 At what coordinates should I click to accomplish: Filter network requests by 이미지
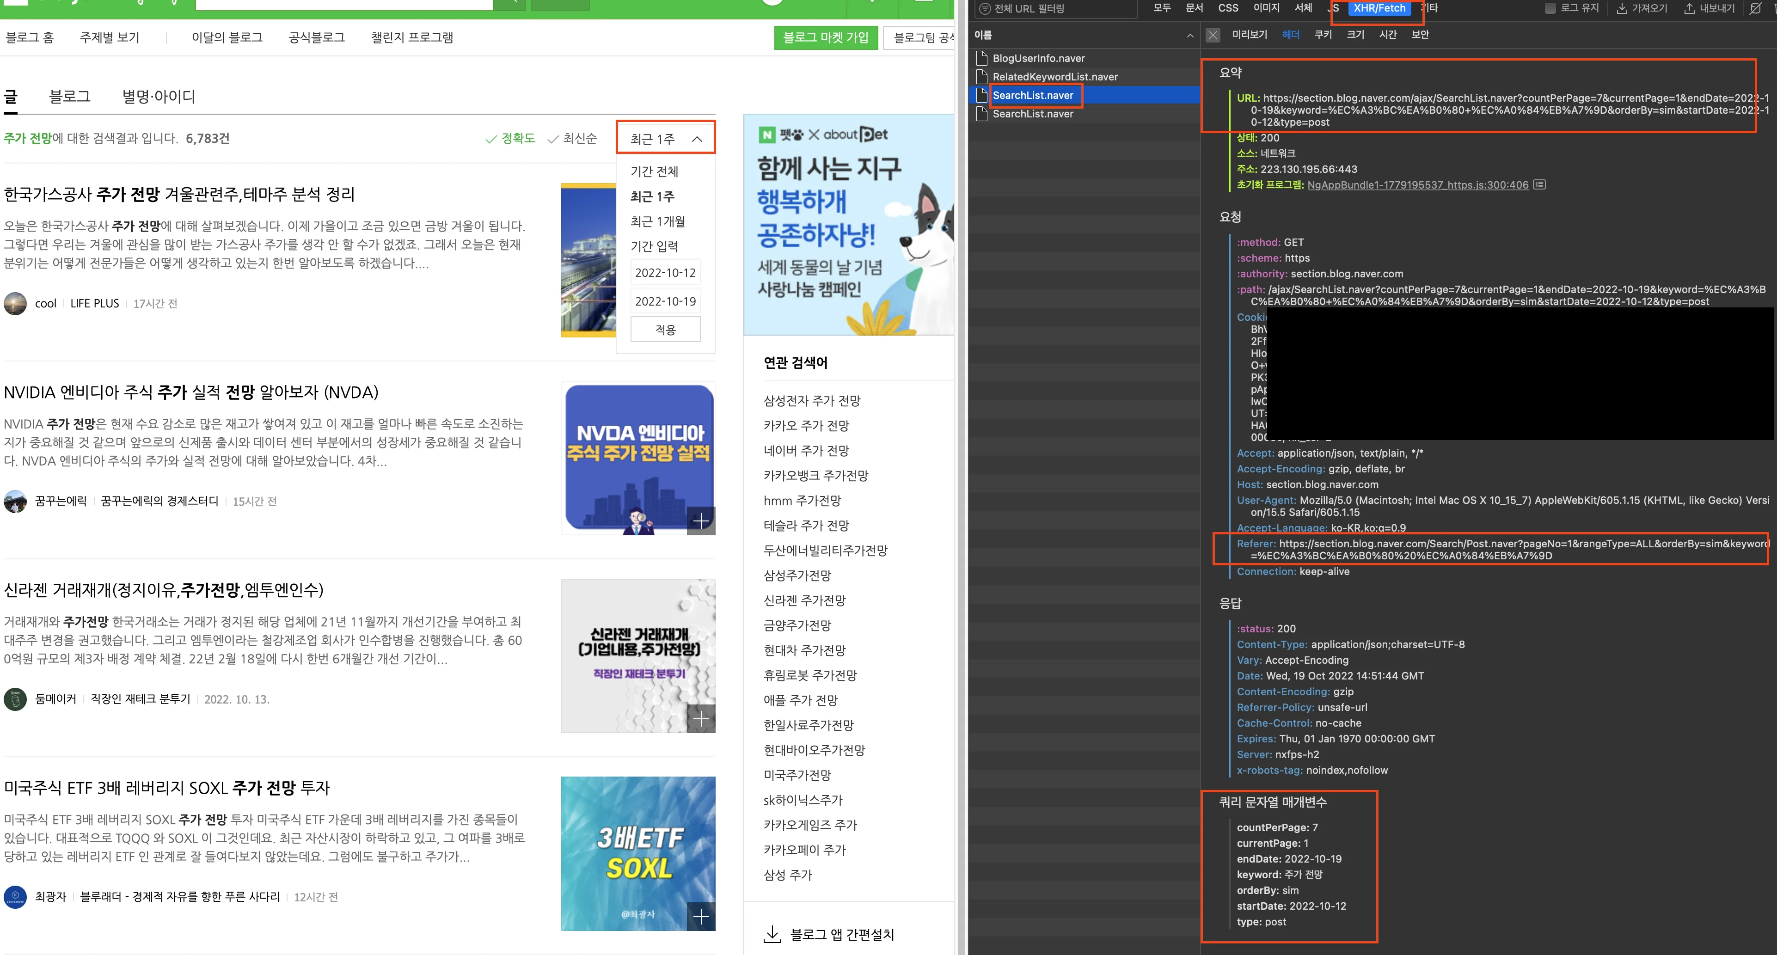[x=1266, y=8]
